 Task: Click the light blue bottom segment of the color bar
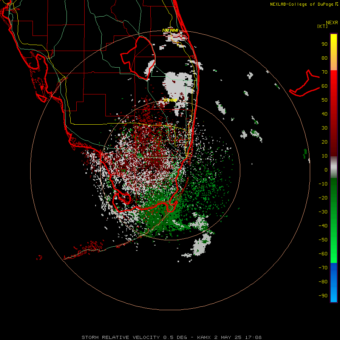point(334,295)
